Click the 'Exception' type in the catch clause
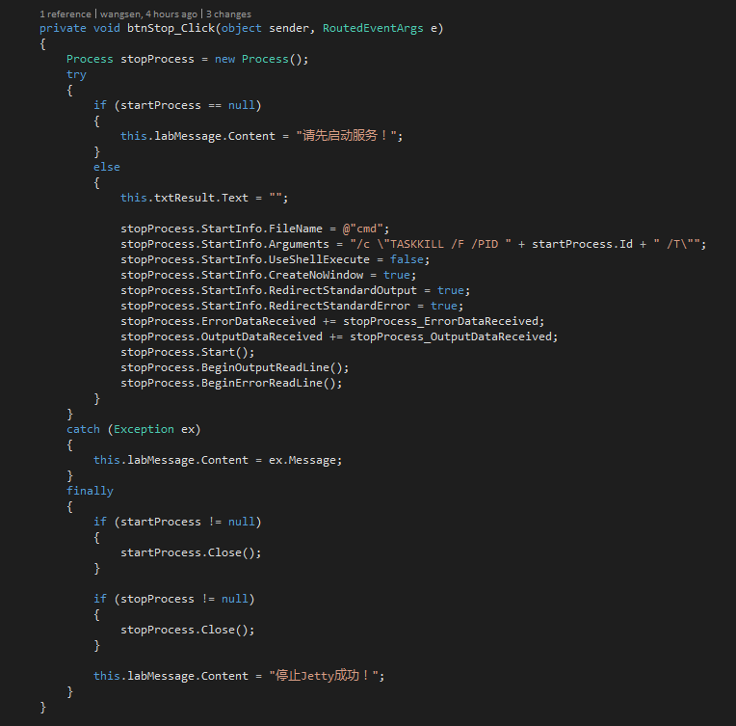Image resolution: width=736 pixels, height=726 pixels. (144, 429)
